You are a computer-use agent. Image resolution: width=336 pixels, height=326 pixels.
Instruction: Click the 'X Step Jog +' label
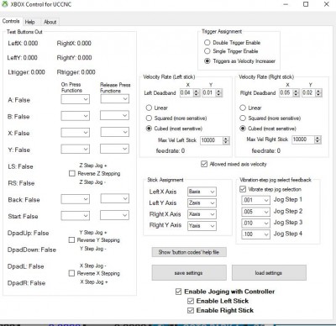(94, 282)
